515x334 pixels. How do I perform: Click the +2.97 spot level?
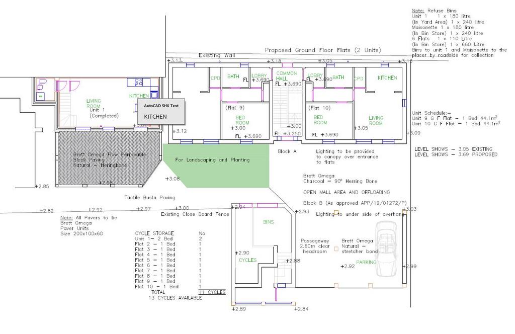click(143, 209)
